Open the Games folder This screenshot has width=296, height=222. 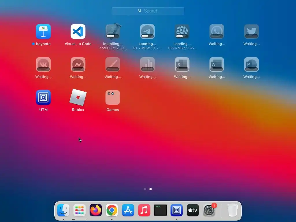(113, 97)
